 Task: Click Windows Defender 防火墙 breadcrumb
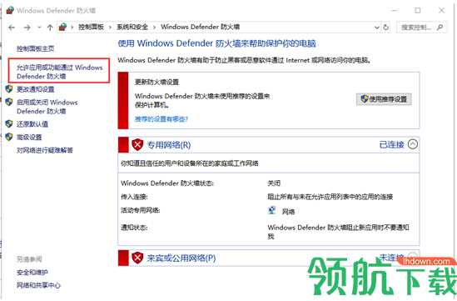[201, 27]
